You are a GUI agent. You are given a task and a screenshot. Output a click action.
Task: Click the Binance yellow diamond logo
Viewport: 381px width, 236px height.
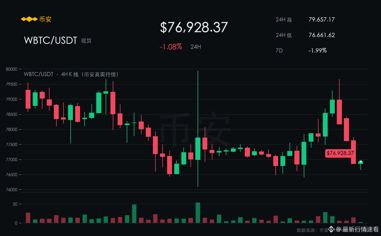[29, 19]
